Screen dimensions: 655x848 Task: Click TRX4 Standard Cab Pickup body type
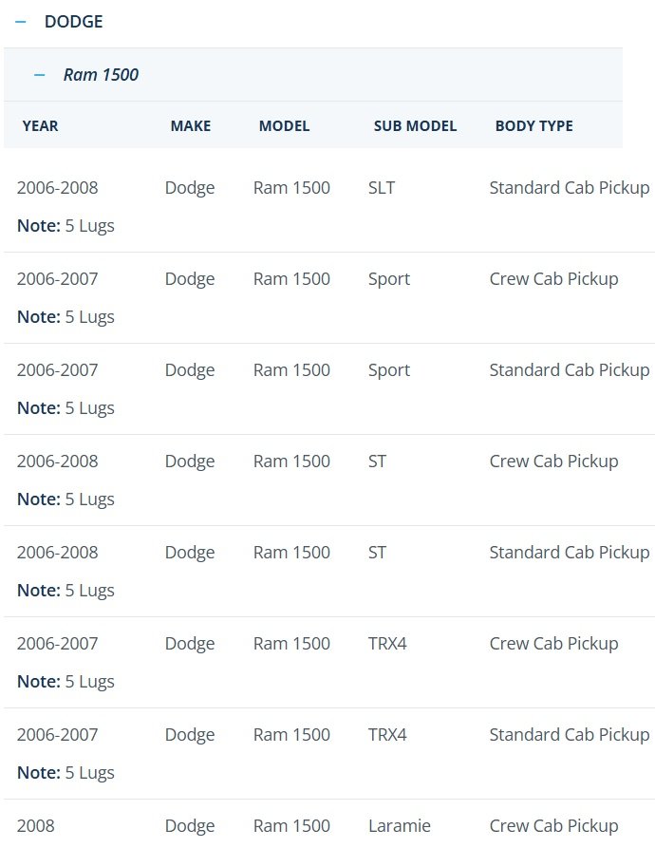(x=570, y=735)
